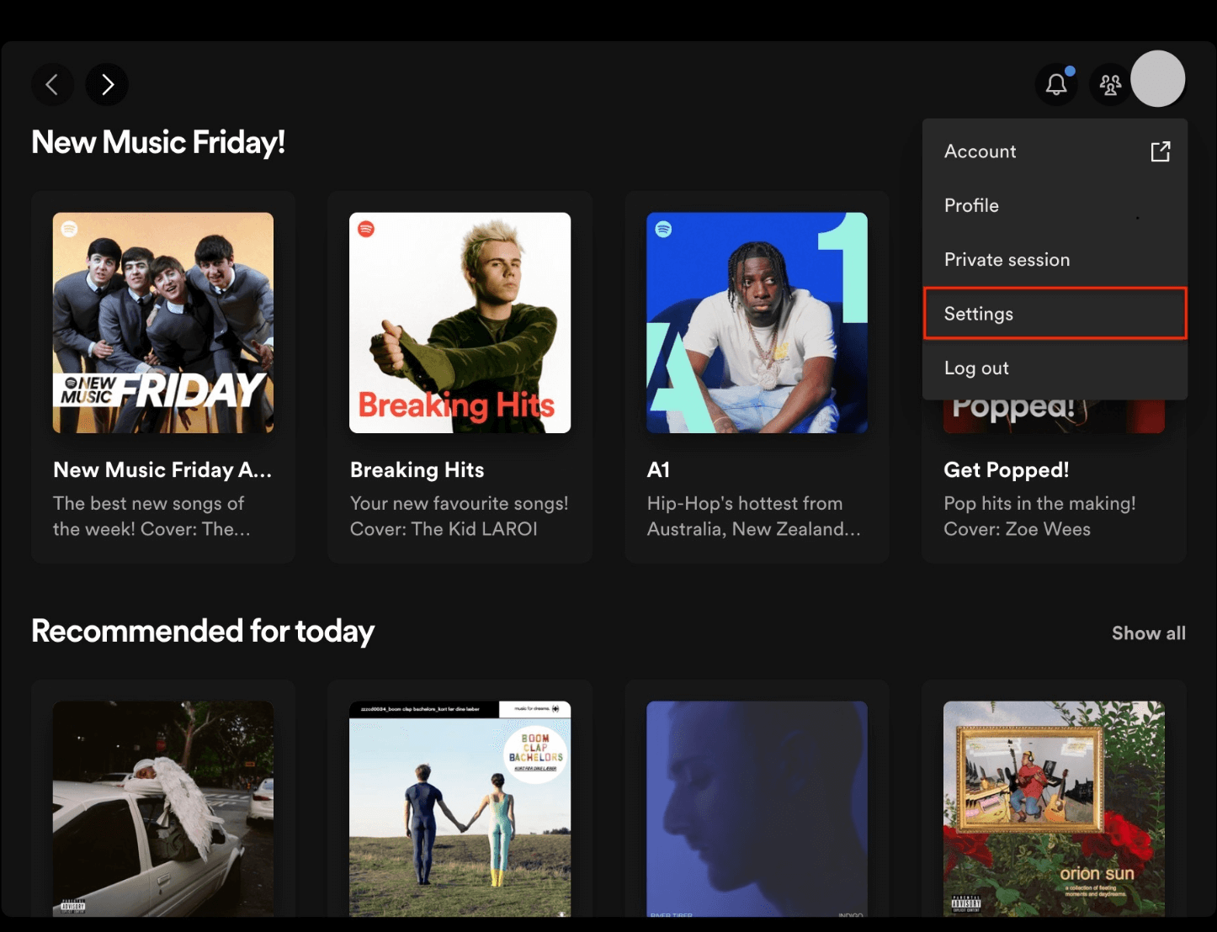Viewport: 1217px width, 932px height.
Task: Select Profile in the user menu
Action: (1055, 205)
